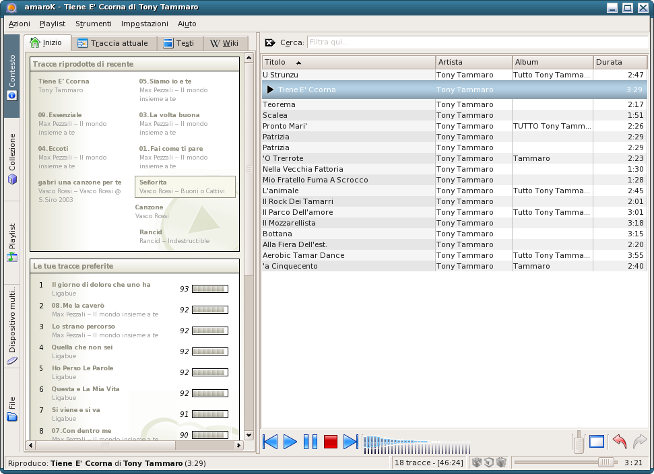Image resolution: width=654 pixels, height=474 pixels.
Task: Select the playing track Tiene E' Ccorna
Action: point(455,90)
